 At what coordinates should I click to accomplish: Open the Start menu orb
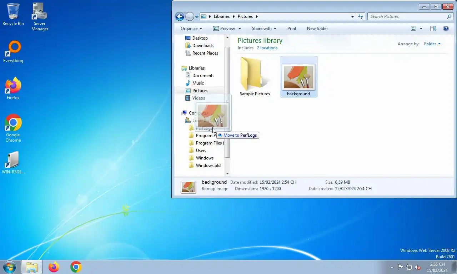tap(9, 267)
